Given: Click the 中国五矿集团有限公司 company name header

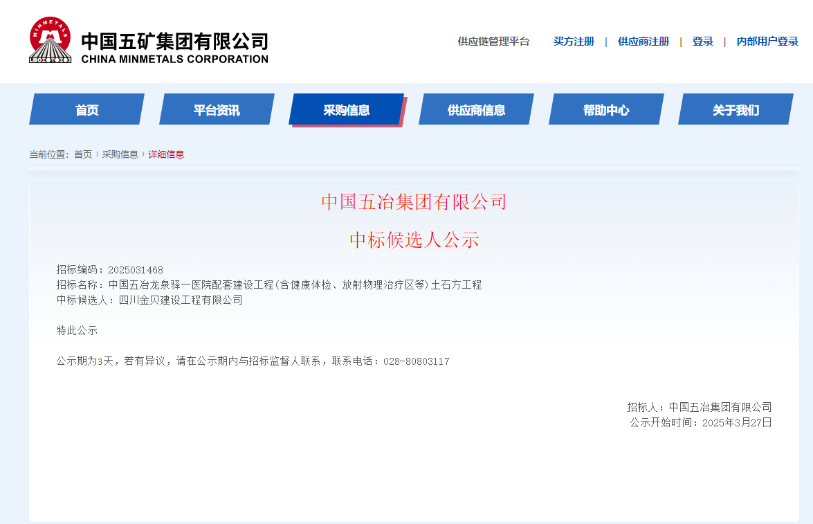Looking at the screenshot, I should pyautogui.click(x=175, y=42).
